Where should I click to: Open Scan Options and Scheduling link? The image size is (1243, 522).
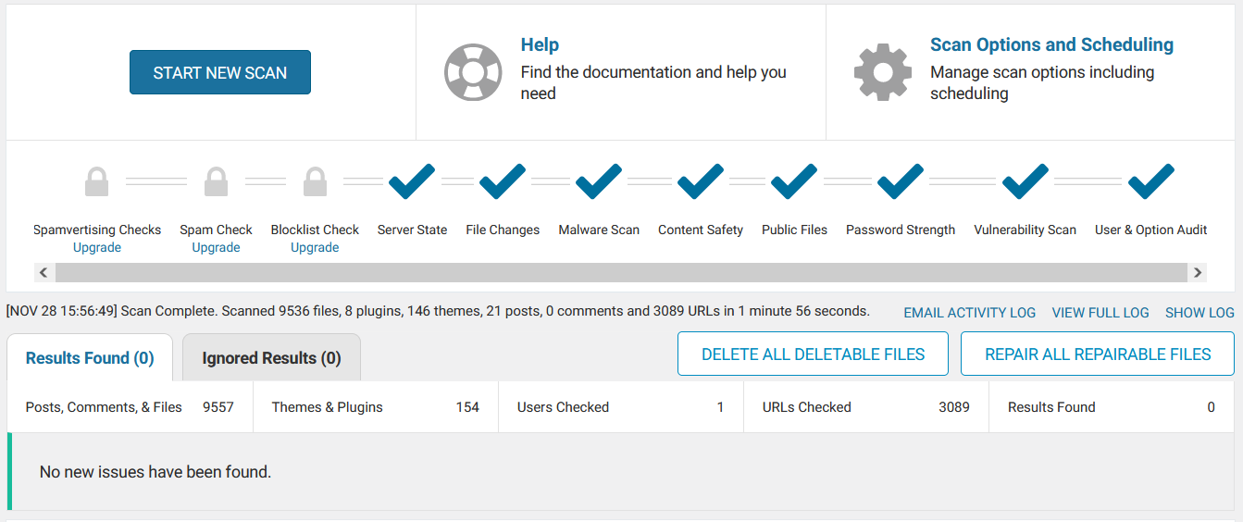point(1051,44)
